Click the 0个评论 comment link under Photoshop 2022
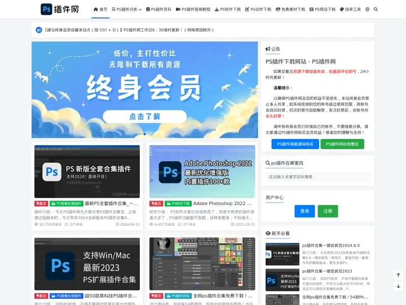 pyautogui.click(x=187, y=224)
